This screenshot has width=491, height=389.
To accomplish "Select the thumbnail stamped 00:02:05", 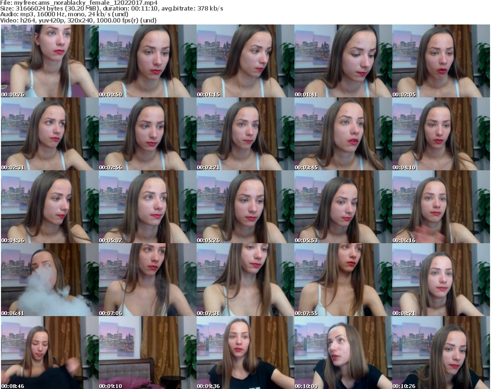I will (441, 61).
